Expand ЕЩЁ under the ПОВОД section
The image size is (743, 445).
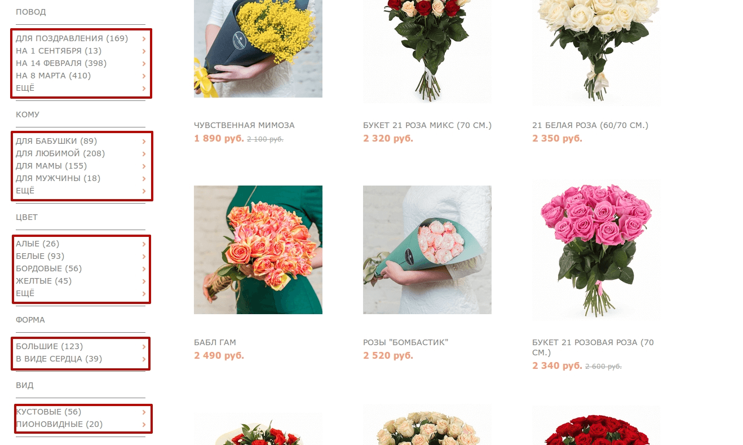pos(81,88)
